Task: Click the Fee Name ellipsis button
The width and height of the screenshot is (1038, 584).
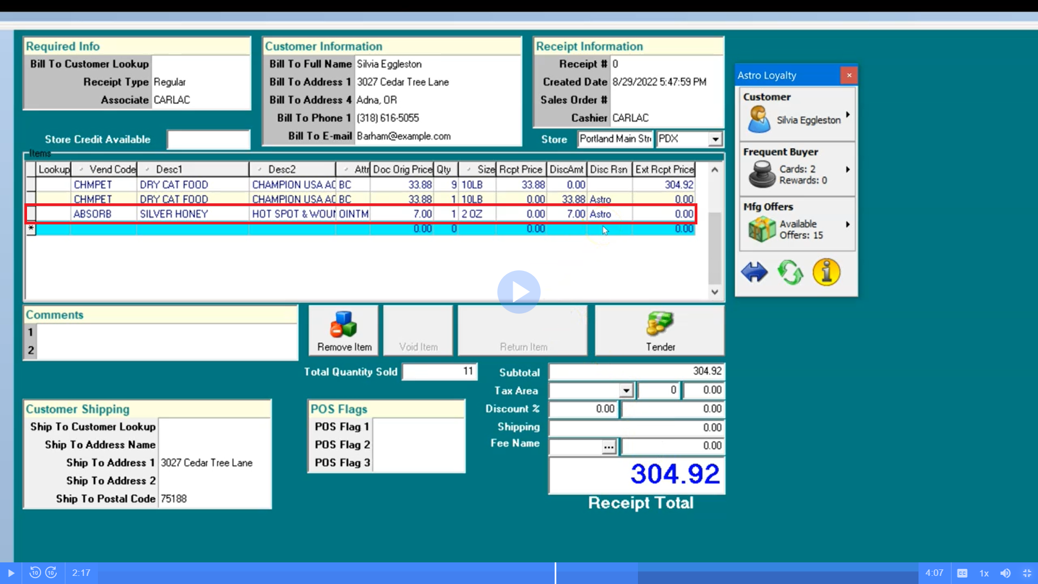Action: pyautogui.click(x=609, y=447)
